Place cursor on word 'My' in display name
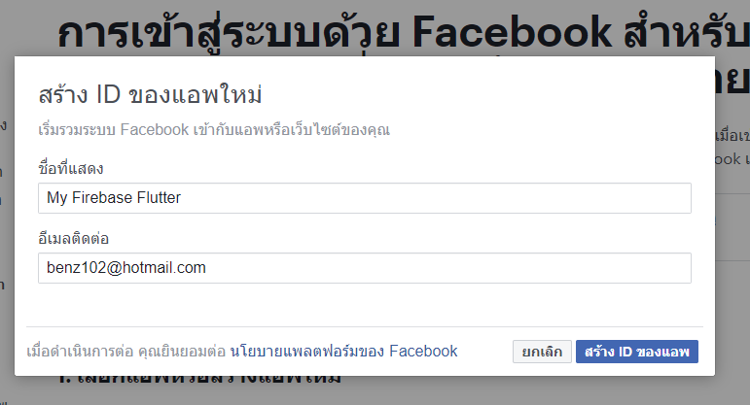750x405 pixels. (x=57, y=198)
